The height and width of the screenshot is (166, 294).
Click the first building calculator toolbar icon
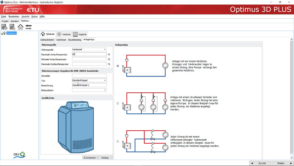tap(4, 27)
